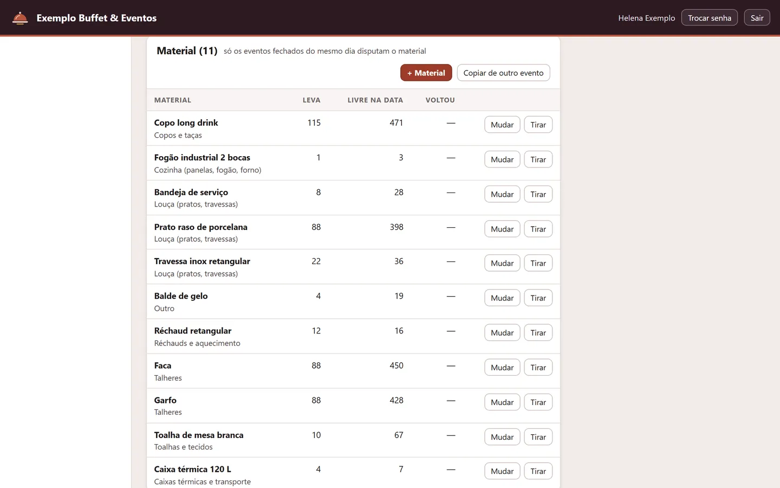This screenshot has height=488, width=780.
Task: Add a new item with + Material
Action: (x=426, y=73)
